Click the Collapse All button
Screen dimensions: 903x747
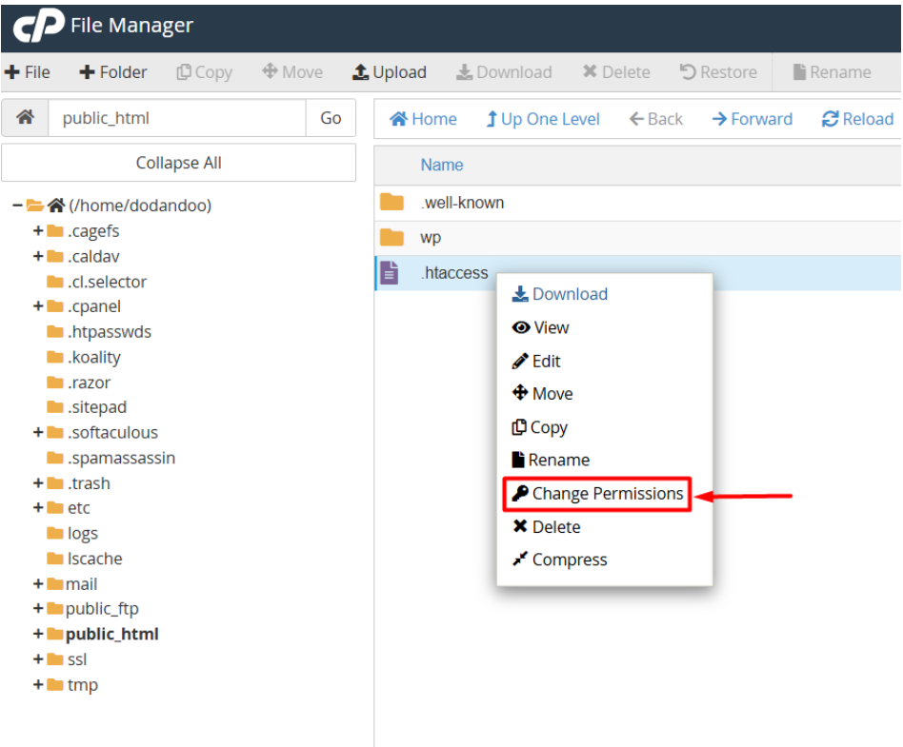point(178,163)
